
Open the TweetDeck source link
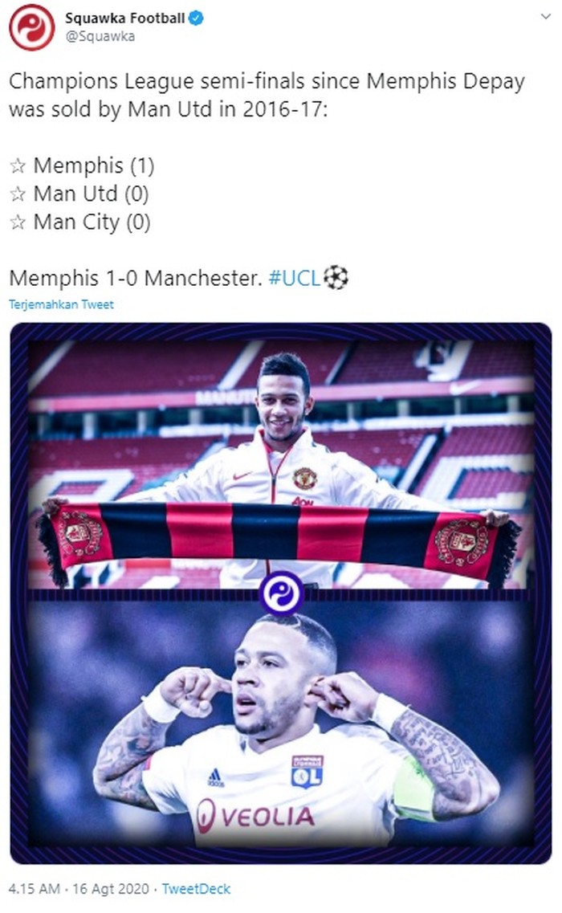pyautogui.click(x=196, y=889)
